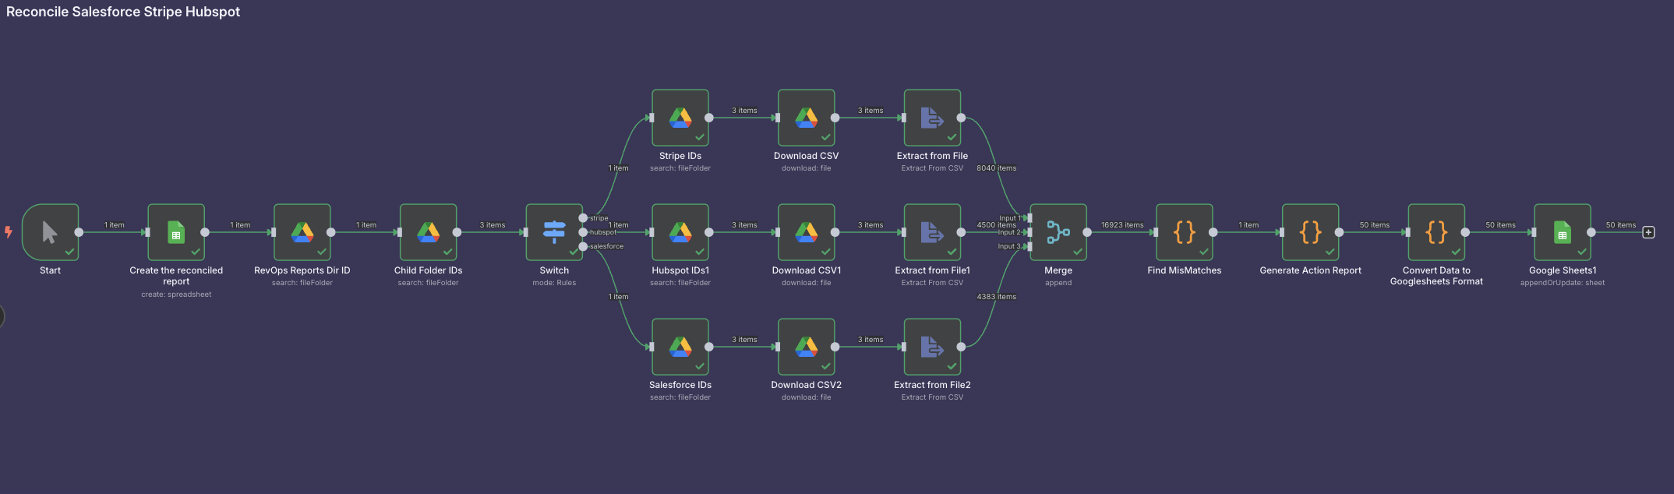Click the lightning trigger icon beside Start

point(9,232)
